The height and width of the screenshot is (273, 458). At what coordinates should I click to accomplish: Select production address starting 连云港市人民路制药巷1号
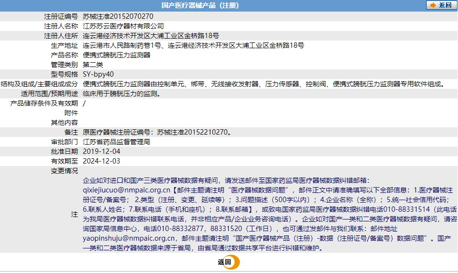click(x=194, y=45)
